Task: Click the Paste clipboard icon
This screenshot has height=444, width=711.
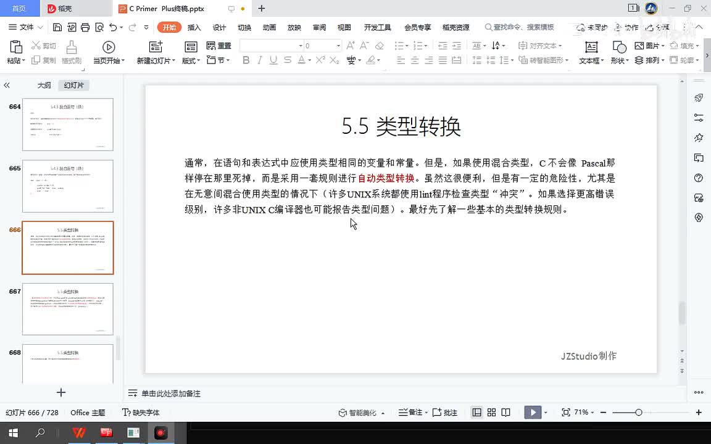Action: [16, 47]
